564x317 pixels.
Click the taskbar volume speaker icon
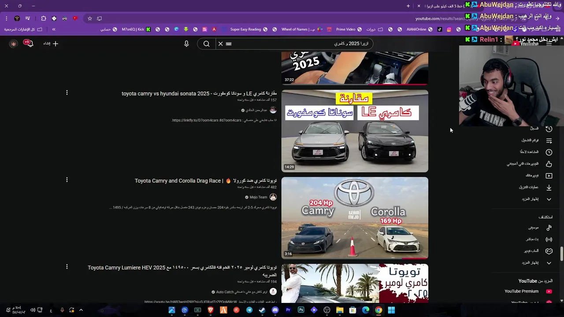pyautogui.click(x=33, y=310)
